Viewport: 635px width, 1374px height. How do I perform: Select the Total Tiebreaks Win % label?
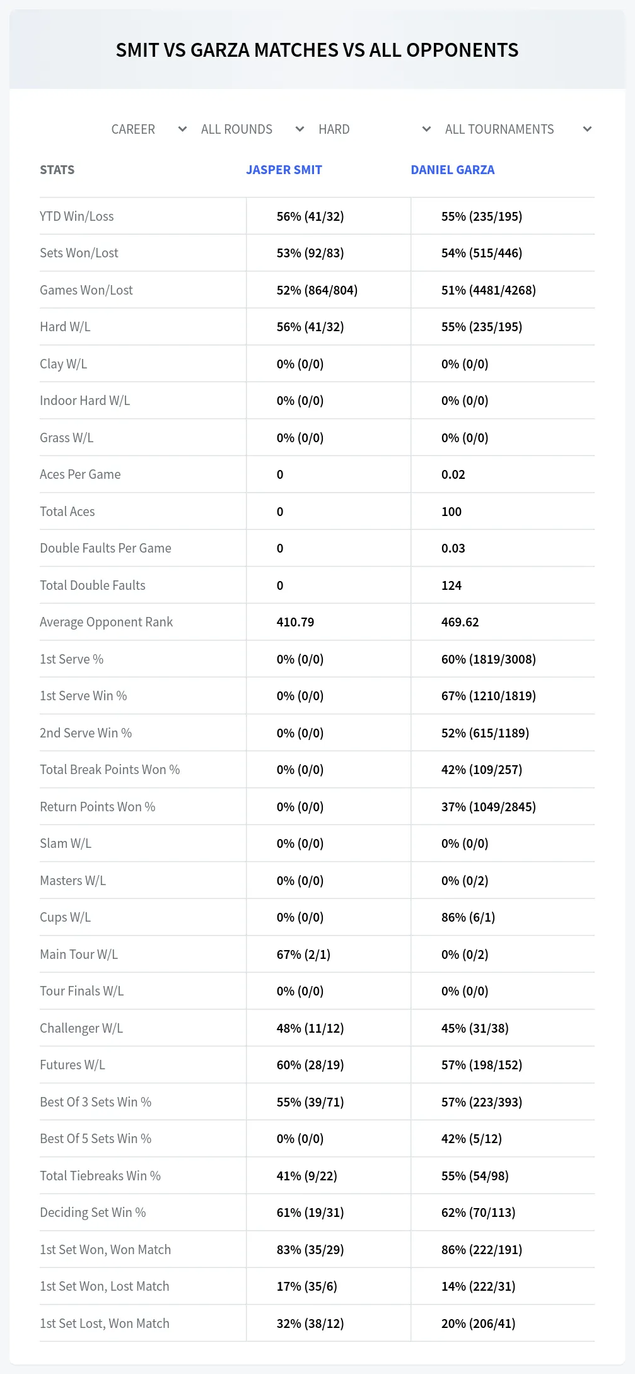point(100,1176)
